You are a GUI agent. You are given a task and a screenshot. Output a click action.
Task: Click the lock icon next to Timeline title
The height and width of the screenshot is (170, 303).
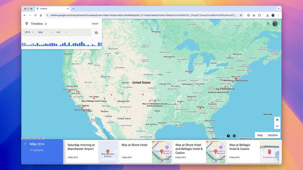45,24
